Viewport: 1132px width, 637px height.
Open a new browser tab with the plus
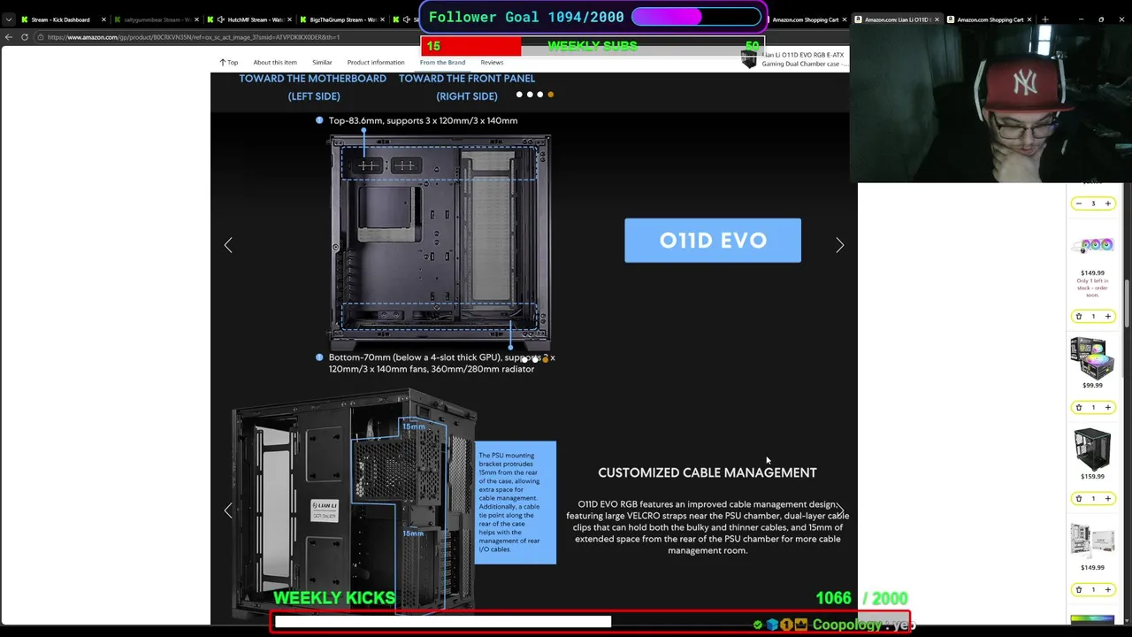(x=1045, y=19)
